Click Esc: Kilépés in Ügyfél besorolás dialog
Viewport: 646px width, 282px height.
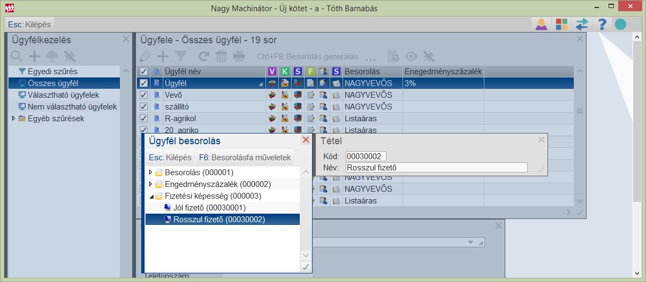[x=170, y=158]
